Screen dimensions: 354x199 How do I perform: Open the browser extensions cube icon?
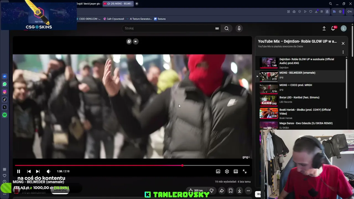pyautogui.click(x=340, y=12)
